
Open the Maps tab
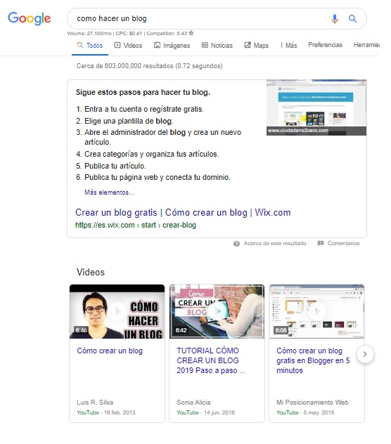click(x=256, y=45)
